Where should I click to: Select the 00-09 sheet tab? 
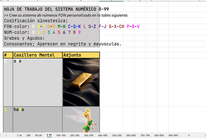click(x=38, y=135)
